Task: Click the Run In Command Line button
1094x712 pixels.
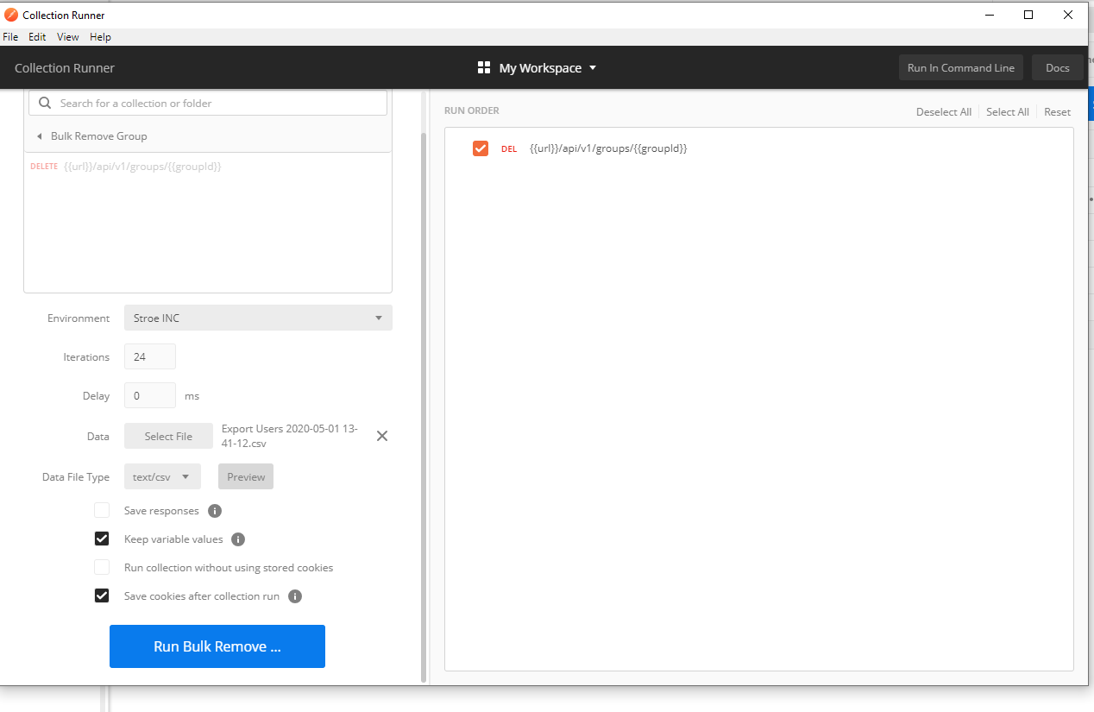Action: 960,68
